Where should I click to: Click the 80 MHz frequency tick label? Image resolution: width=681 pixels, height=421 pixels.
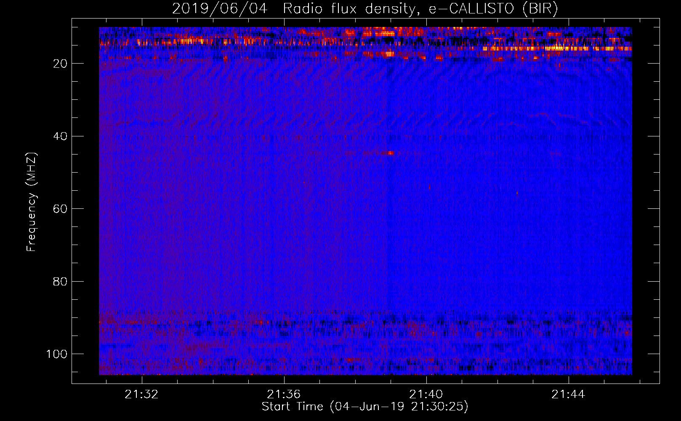[60, 282]
